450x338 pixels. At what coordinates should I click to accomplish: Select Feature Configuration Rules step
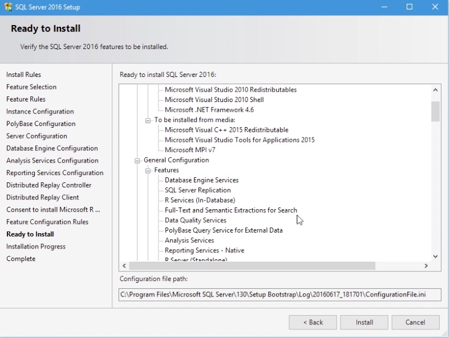(47, 222)
